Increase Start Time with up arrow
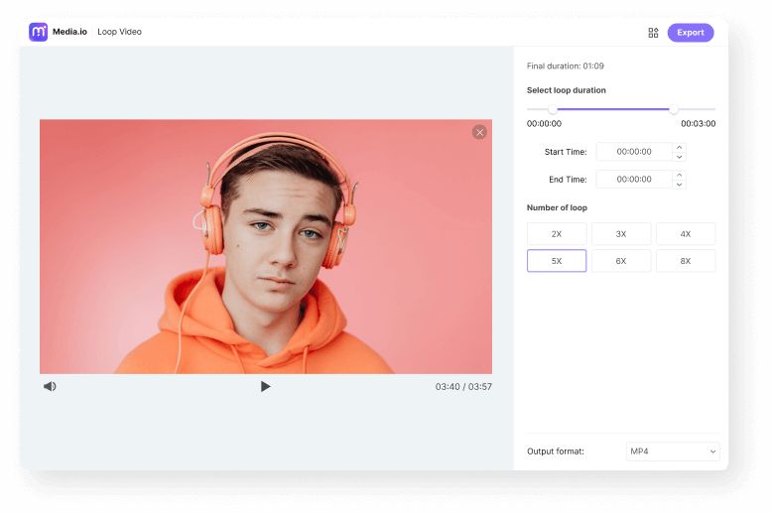 tap(679, 148)
